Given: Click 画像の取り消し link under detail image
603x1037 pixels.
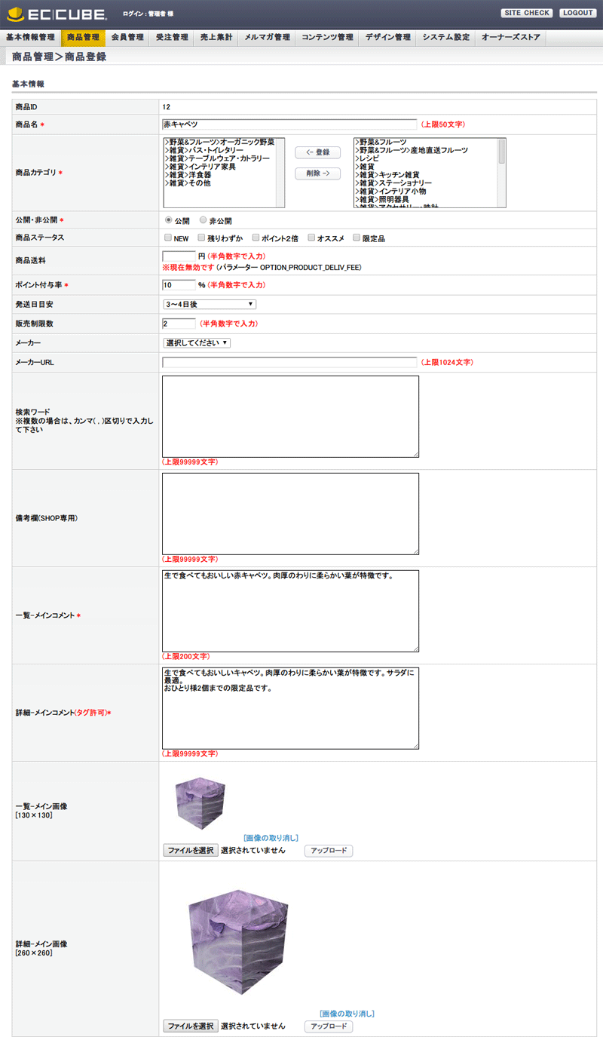Looking at the screenshot, I should [x=347, y=1014].
